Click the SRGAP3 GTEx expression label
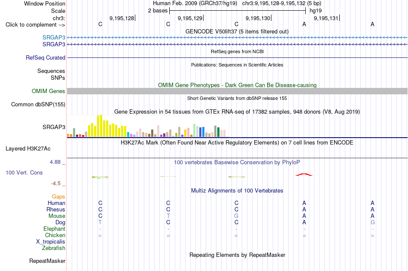This screenshot has height=271, width=408. tap(54, 127)
